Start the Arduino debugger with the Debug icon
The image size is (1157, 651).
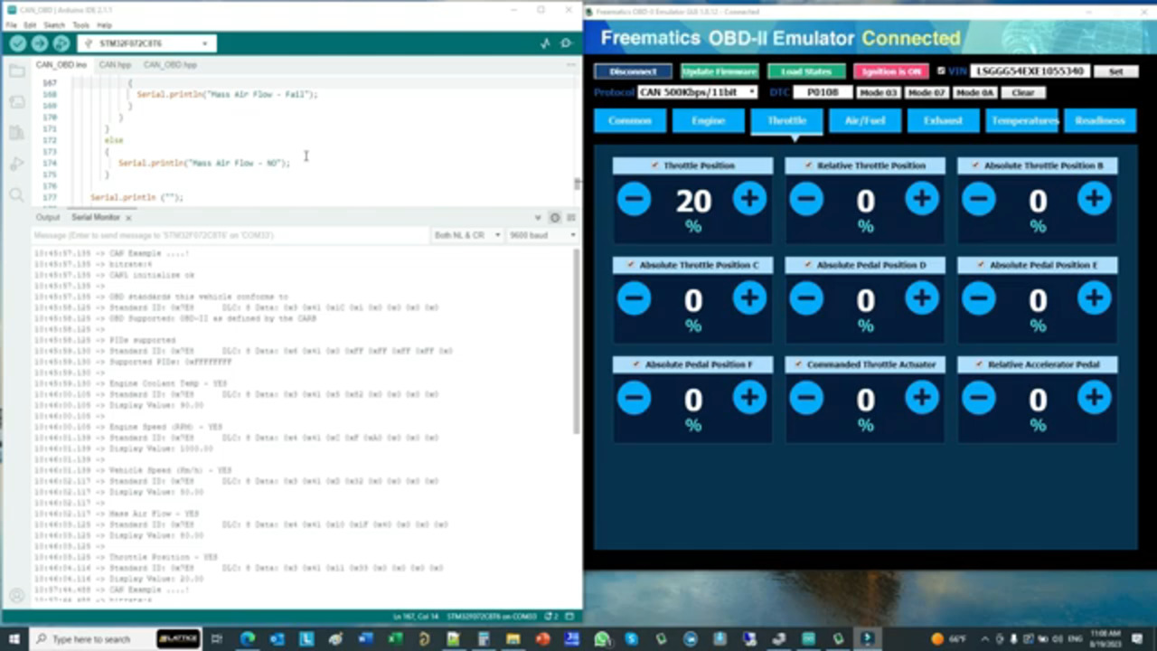click(61, 43)
